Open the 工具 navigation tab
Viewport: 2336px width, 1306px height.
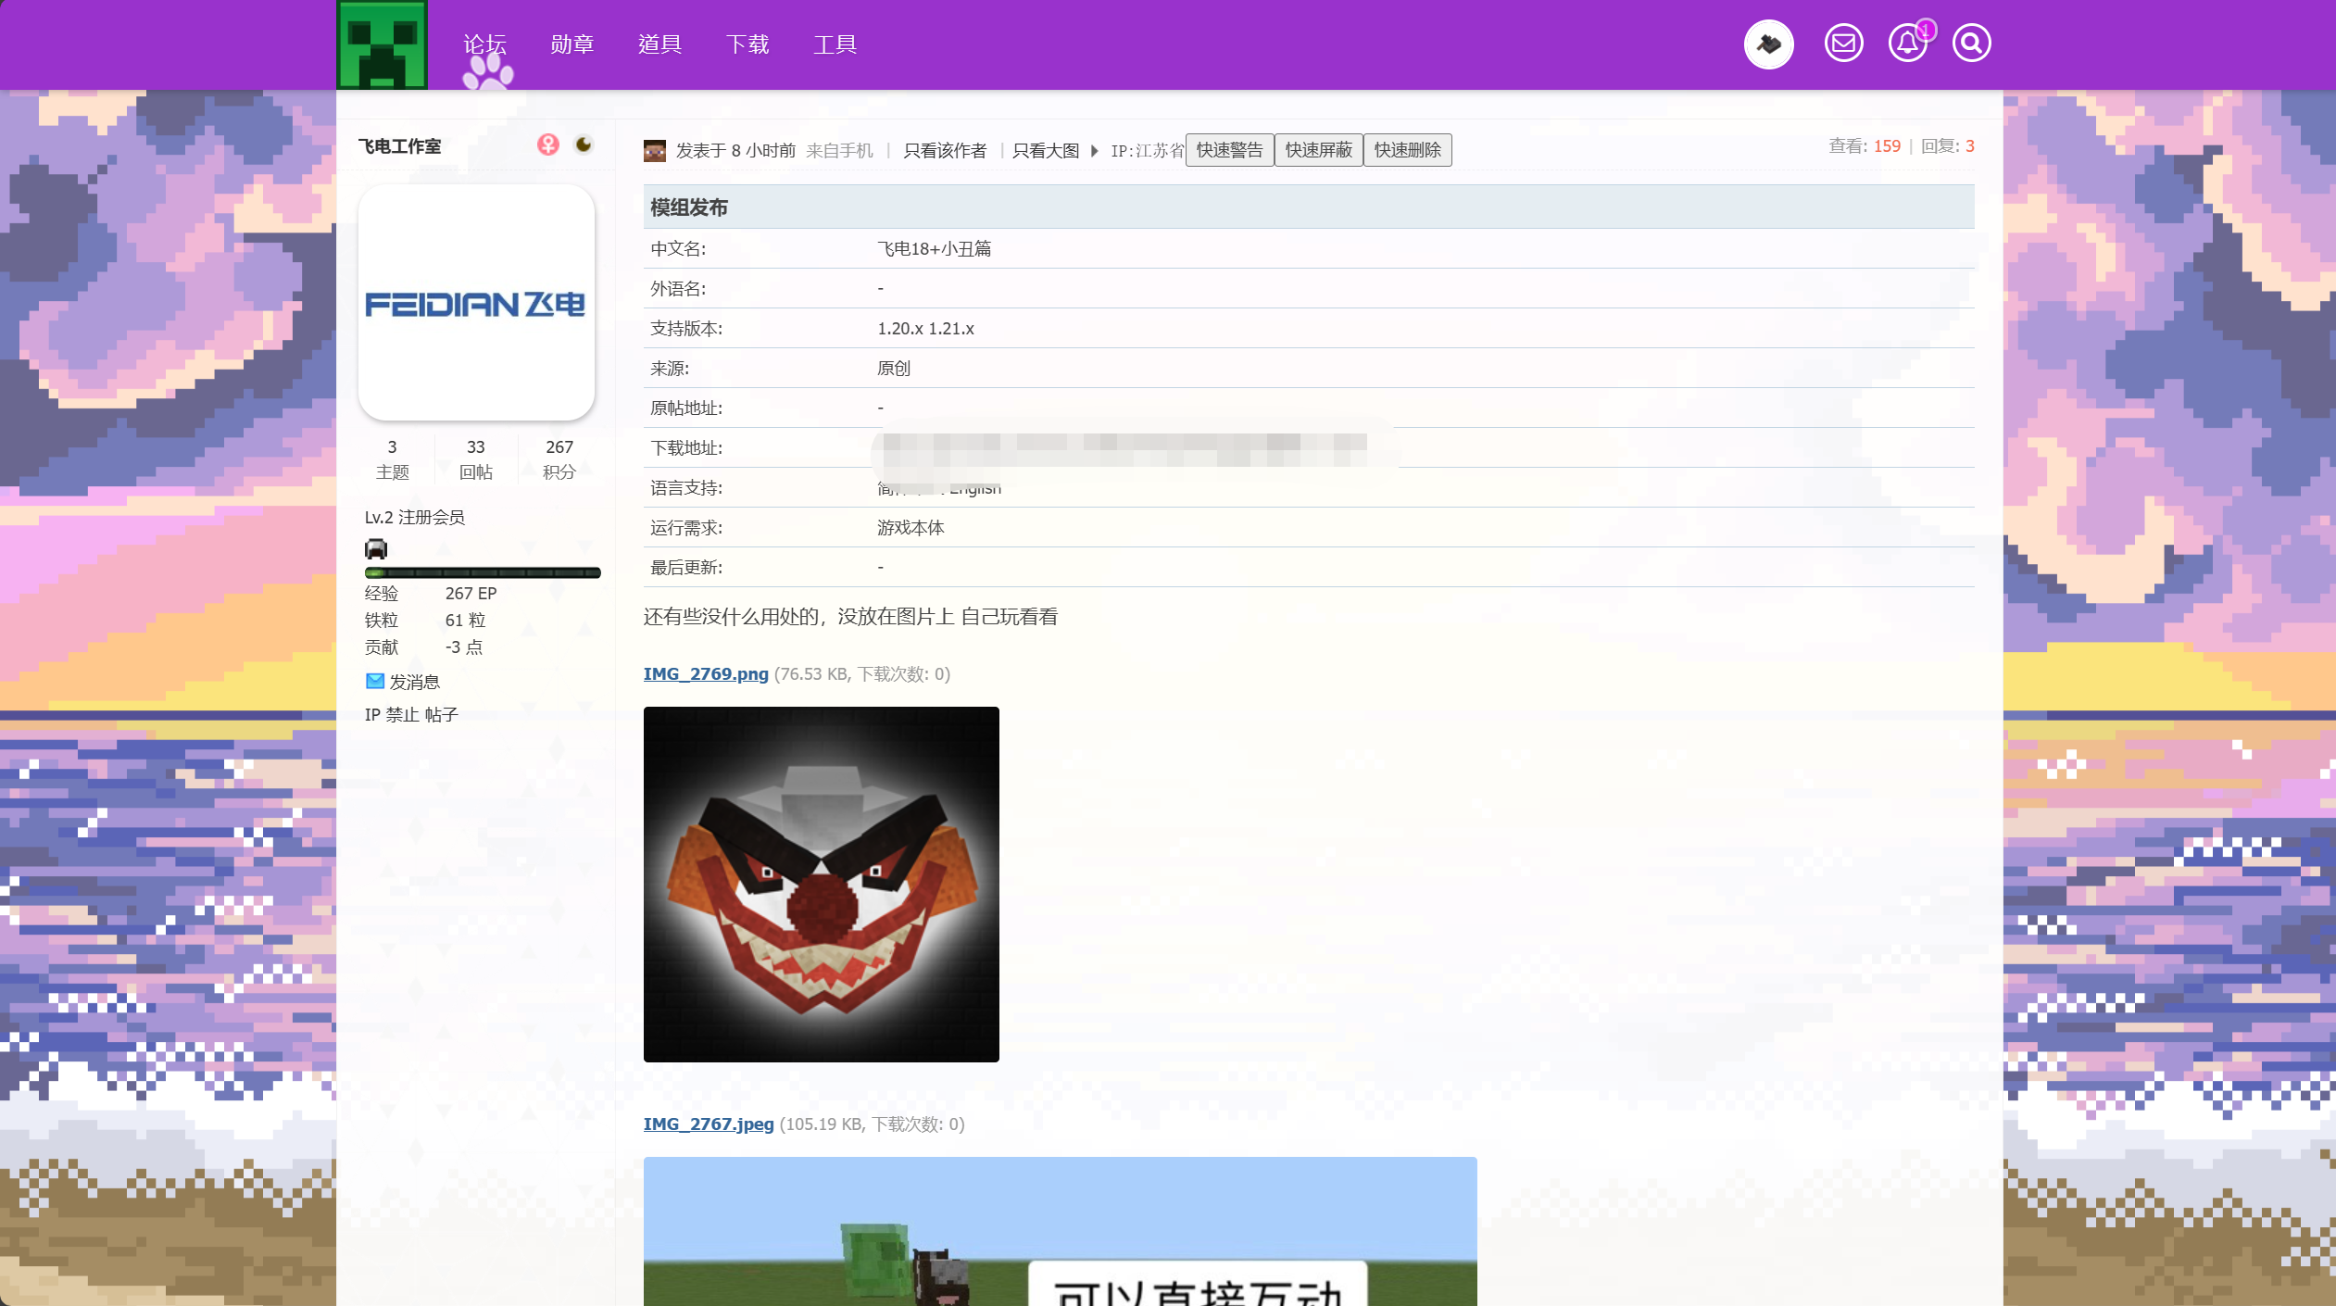coord(835,44)
